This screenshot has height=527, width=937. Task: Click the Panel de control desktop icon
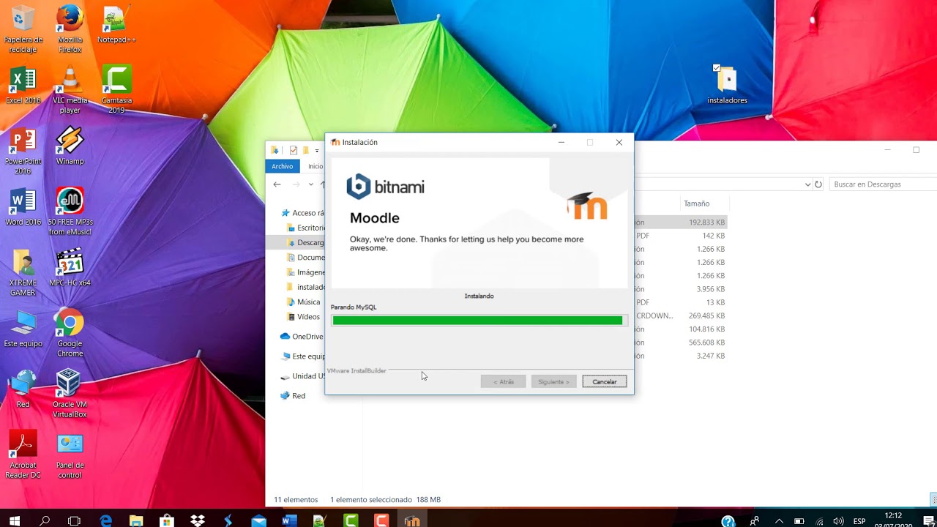tap(70, 455)
